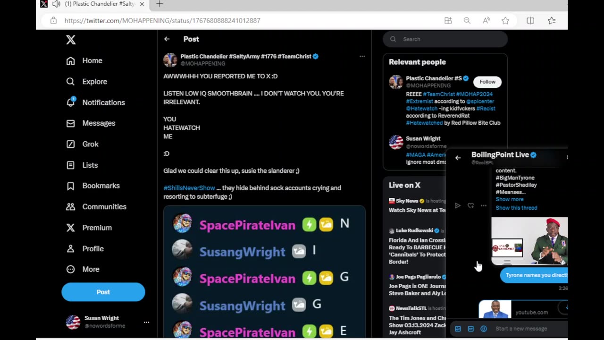This screenshot has height=340, width=604.
Task: Open a new browser tab
Action: tap(159, 4)
